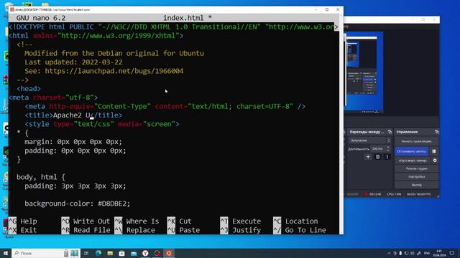Screen dimensions: 460x258
Task: Open the fade transition type dropdown
Action: pos(369,140)
